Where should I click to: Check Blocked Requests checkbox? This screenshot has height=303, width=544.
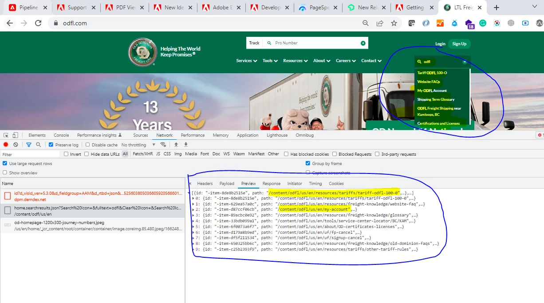coord(335,154)
